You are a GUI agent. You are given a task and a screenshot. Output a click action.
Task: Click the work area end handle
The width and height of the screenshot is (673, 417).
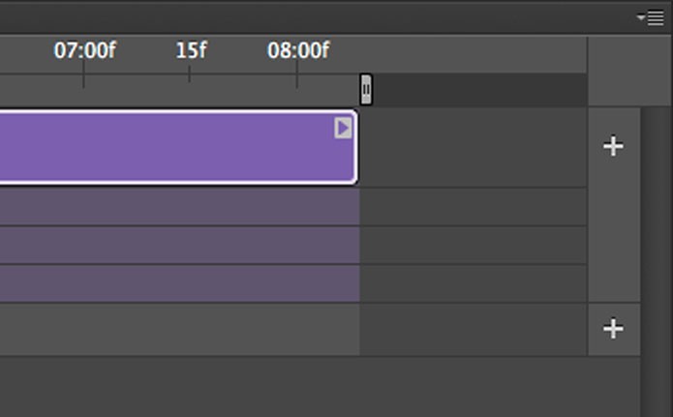pyautogui.click(x=366, y=89)
